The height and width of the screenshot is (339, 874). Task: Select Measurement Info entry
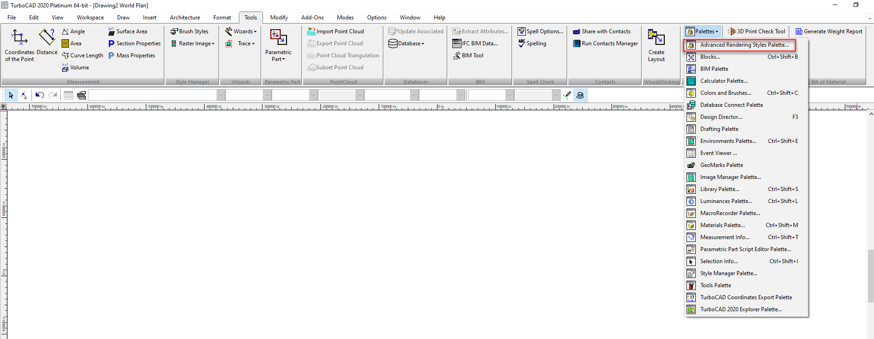[746, 237]
